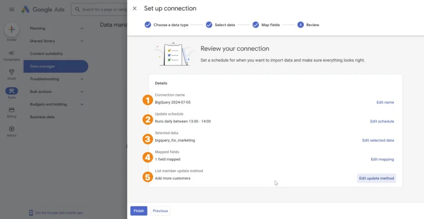Go to Choose a data type step
Image resolution: width=424 pixels, height=219 pixels.
pos(166,25)
